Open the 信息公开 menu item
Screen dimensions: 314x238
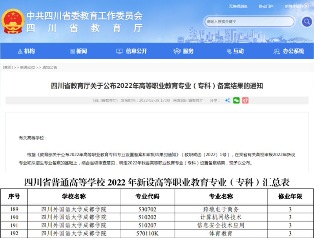pyautogui.click(x=136, y=51)
